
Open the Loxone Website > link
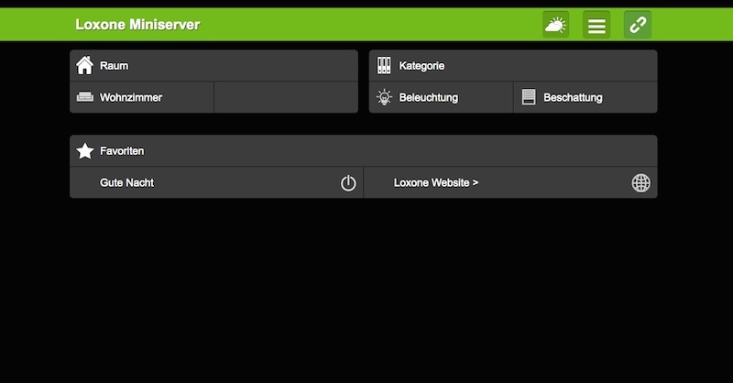click(x=436, y=183)
